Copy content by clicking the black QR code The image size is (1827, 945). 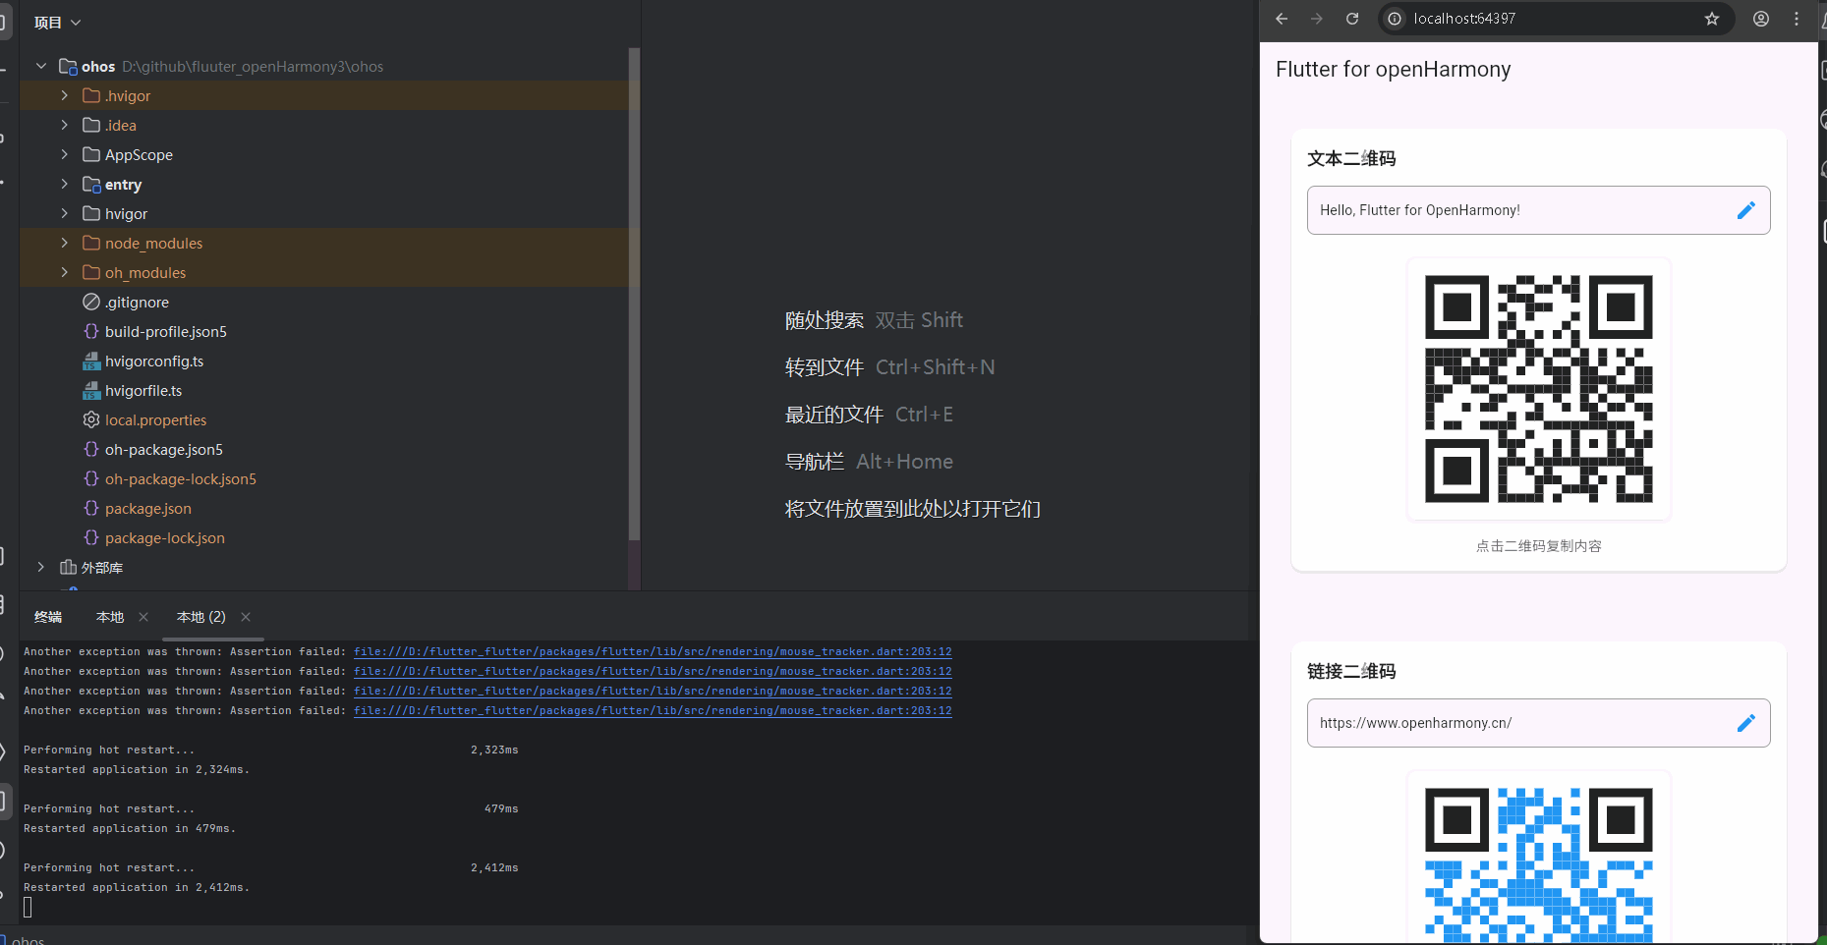[x=1539, y=389]
